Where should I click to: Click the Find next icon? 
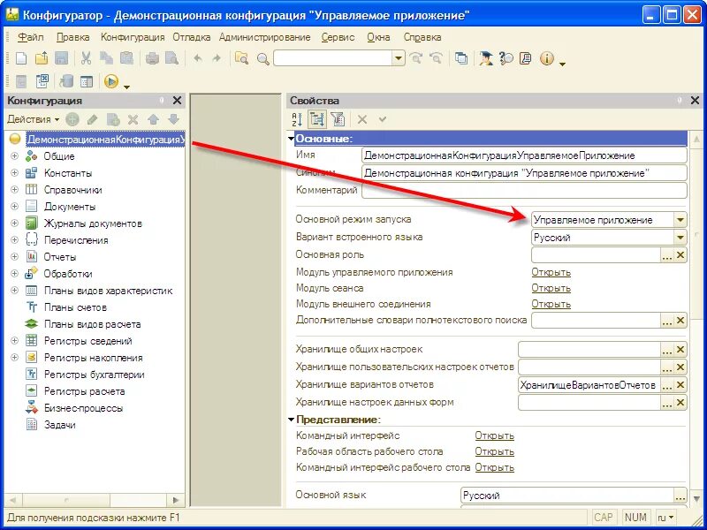pyautogui.click(x=415, y=58)
